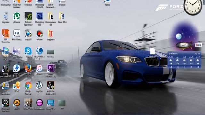205x115 pixels.
Task: Select the сб, 31 forecast column
Action: point(171,62)
